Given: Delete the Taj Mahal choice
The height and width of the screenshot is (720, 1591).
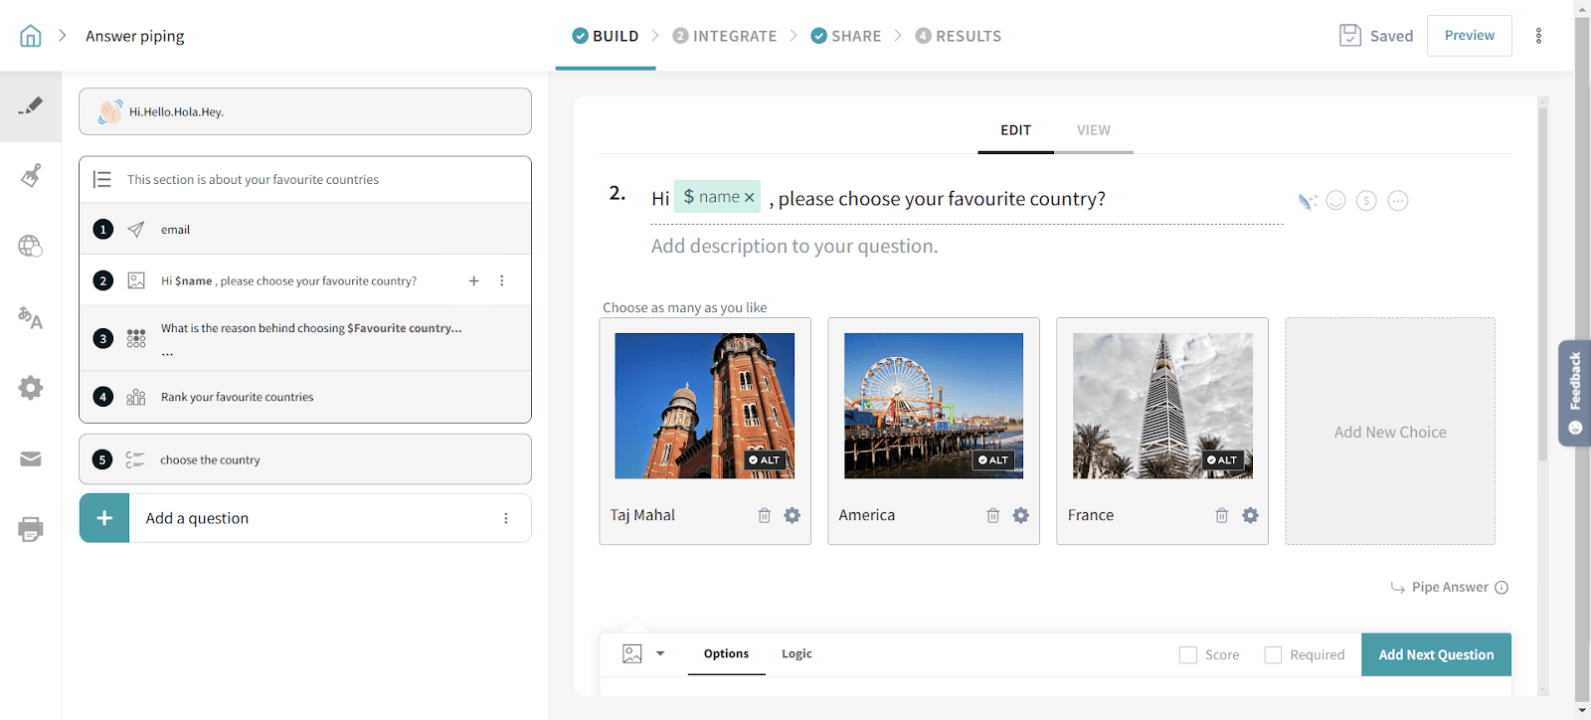Looking at the screenshot, I should click(x=764, y=515).
